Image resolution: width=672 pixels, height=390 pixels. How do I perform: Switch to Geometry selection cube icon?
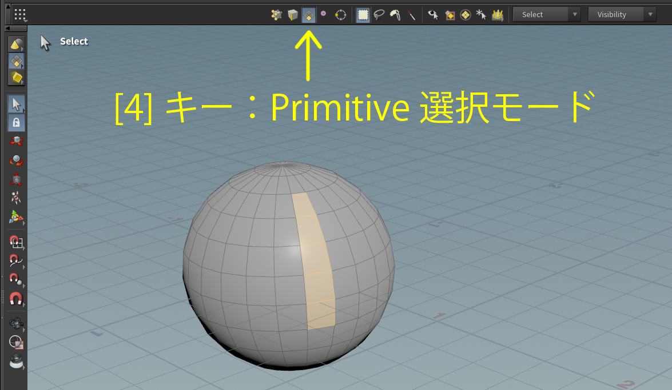coord(293,15)
